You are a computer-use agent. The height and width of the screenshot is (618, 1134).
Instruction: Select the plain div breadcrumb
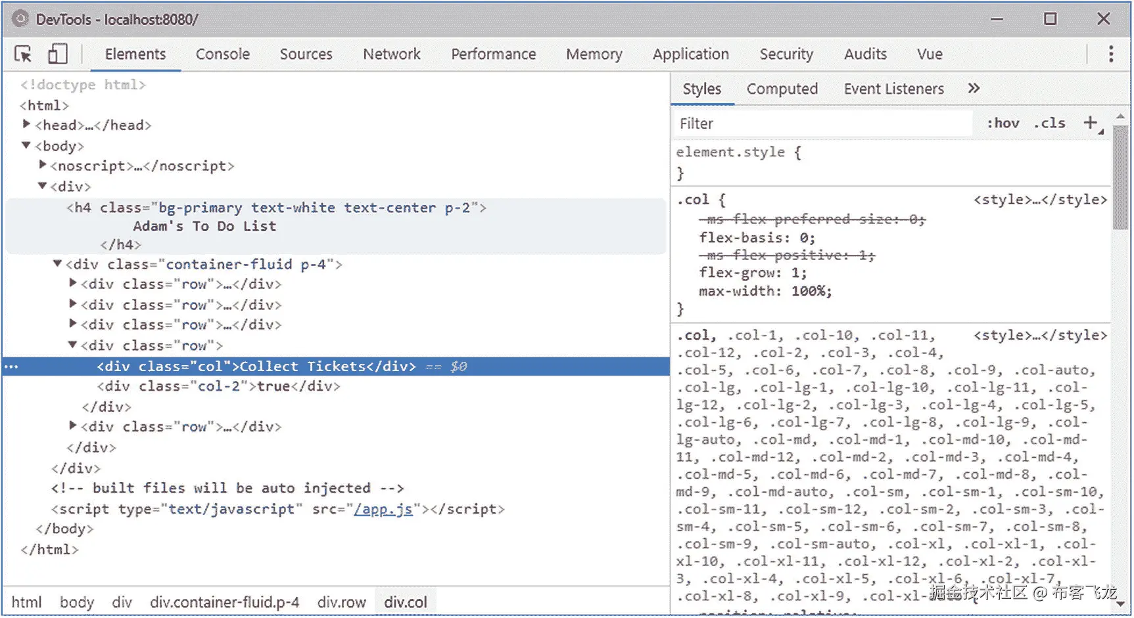coord(122,602)
